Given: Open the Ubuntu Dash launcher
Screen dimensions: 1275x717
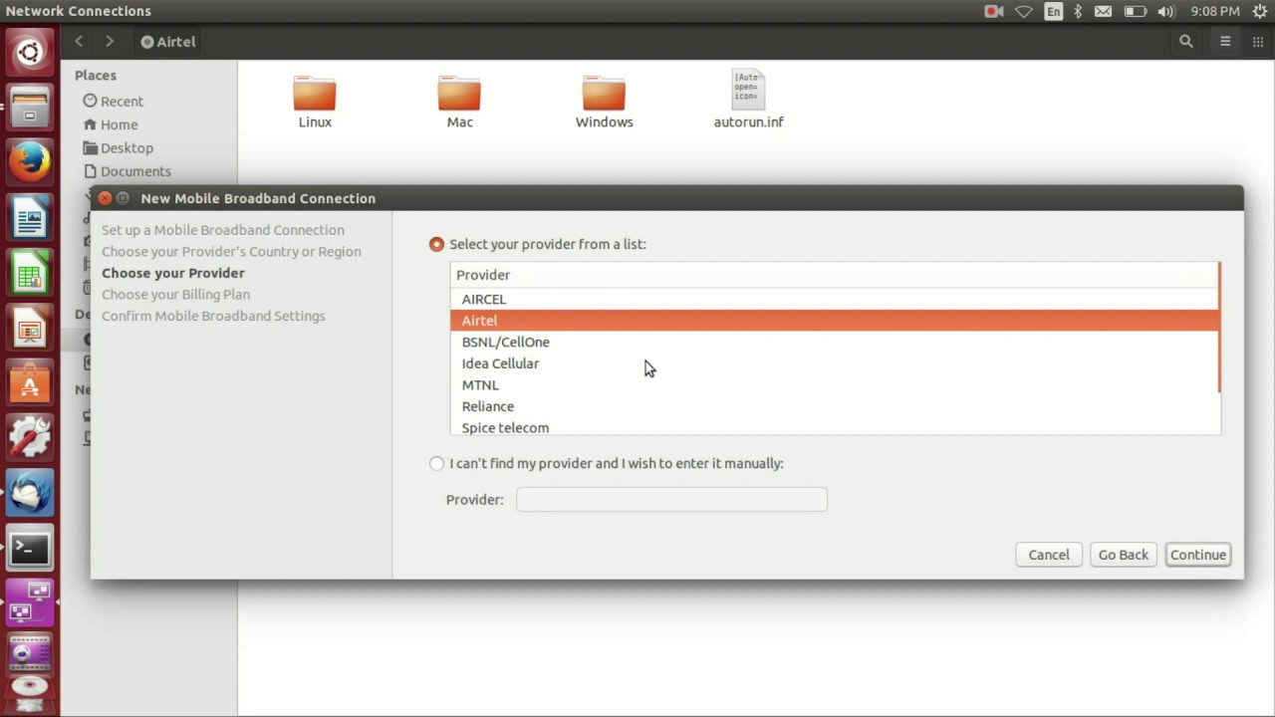Looking at the screenshot, I should (30, 52).
